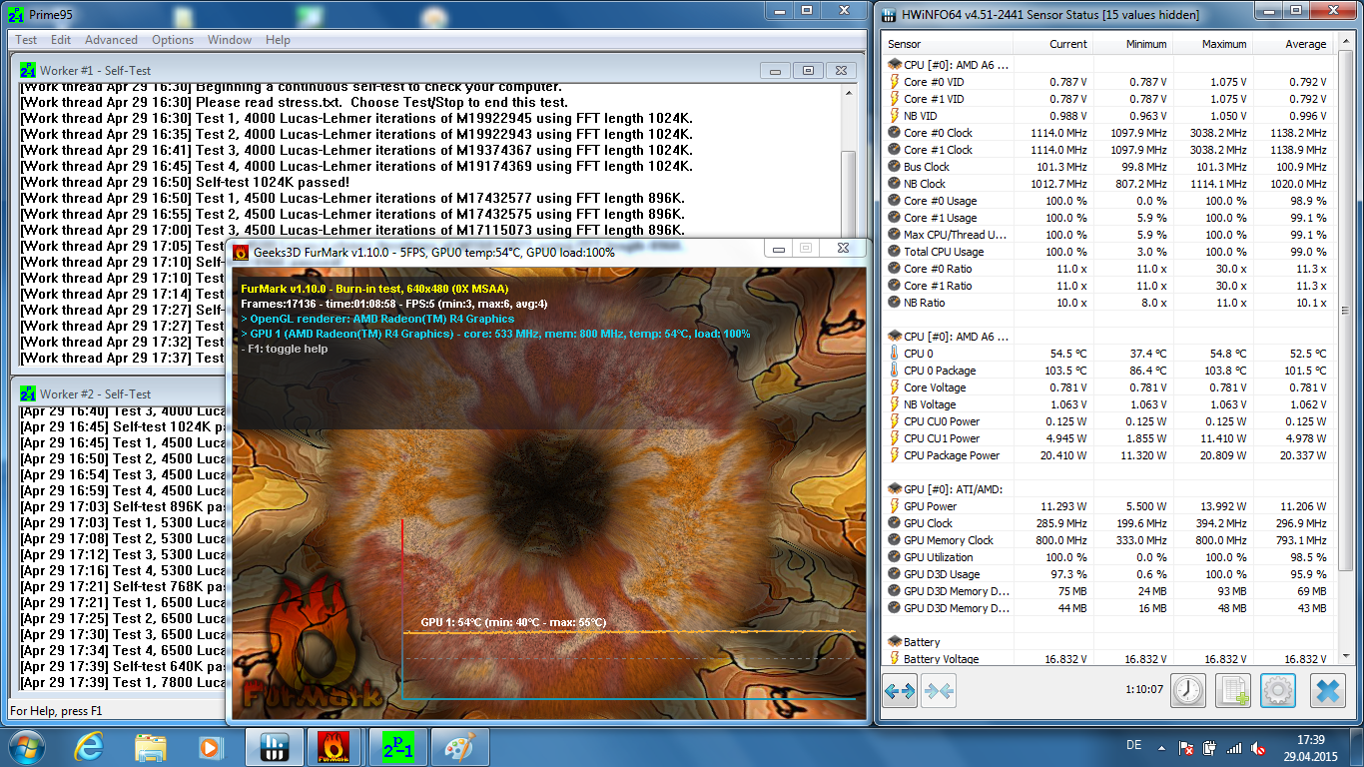Expand all sensor columns in HWiNFO64
The height and width of the screenshot is (767, 1364).
(900, 690)
